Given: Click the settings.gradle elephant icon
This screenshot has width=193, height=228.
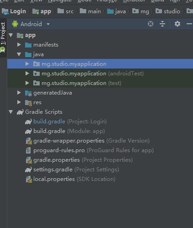Looking at the screenshot, I should coord(28,170).
